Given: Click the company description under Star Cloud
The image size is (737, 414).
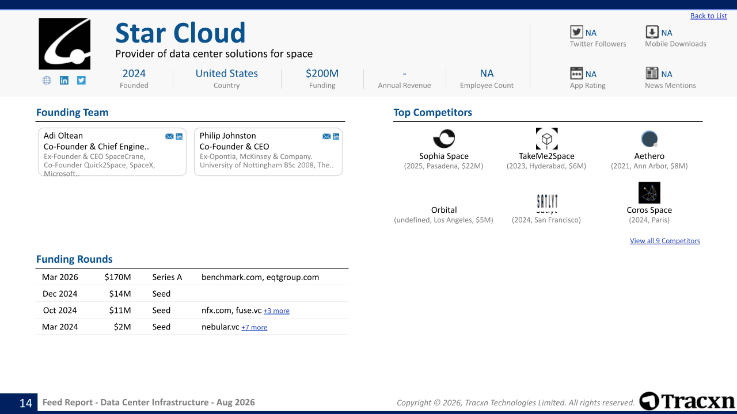Looking at the screenshot, I should (x=214, y=54).
